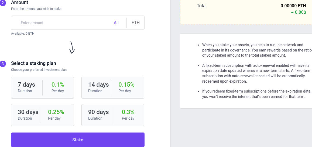Click the 0.15% per day rate
The width and height of the screenshot is (312, 147).
tap(126, 85)
